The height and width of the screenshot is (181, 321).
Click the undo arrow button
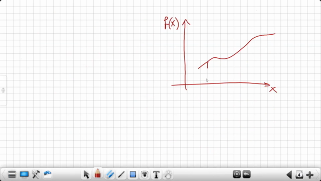click(247, 174)
